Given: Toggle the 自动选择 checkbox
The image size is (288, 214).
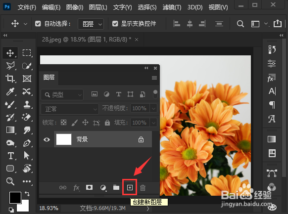Looking at the screenshot, I should click(x=38, y=24).
